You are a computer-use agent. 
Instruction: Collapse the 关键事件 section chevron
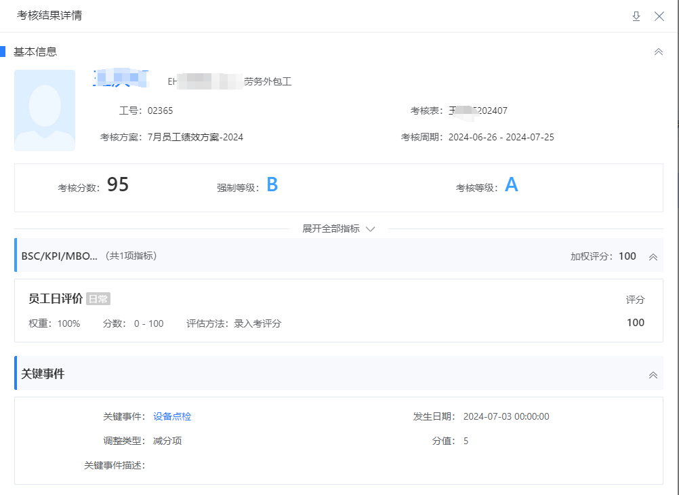coord(653,374)
